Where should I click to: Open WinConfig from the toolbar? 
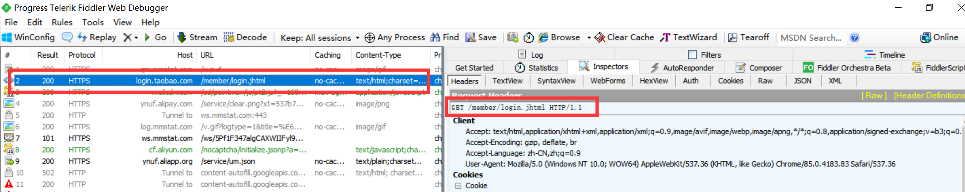click(x=29, y=37)
